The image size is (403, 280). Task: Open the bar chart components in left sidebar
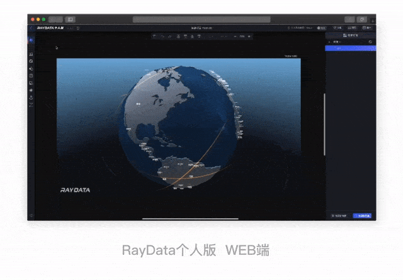31,54
